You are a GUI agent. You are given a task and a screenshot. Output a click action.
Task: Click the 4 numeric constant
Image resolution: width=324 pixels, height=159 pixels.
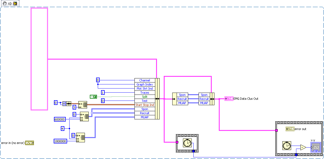coord(63,129)
